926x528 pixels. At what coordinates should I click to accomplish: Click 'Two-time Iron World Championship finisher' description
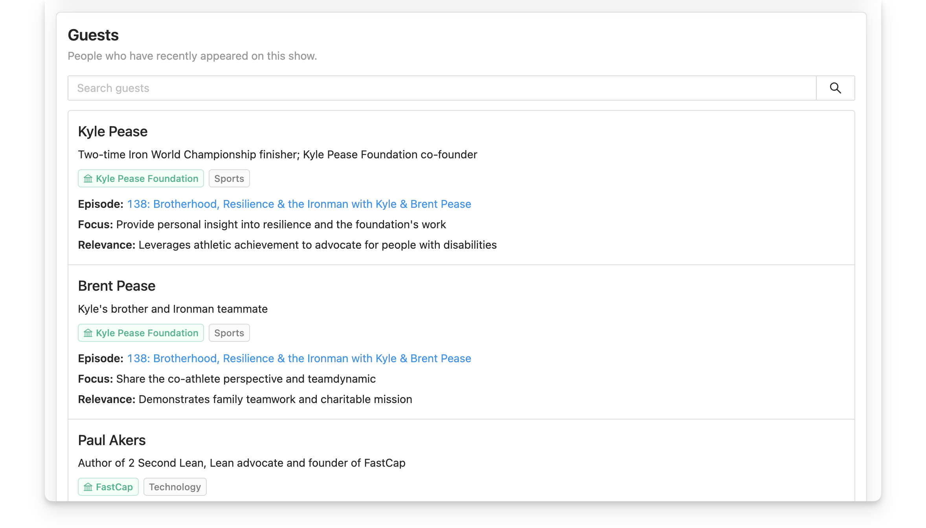277,154
